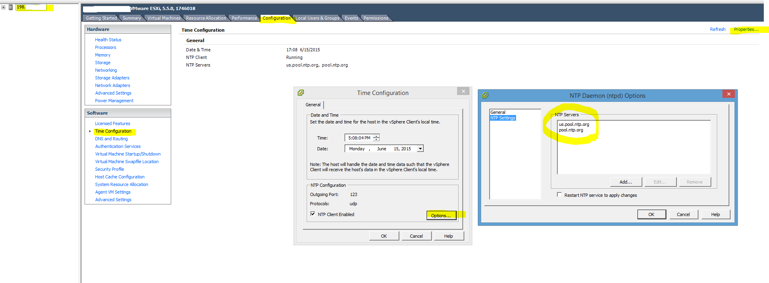Select Time Configuration in Software list
The image size is (769, 283).
coord(113,131)
